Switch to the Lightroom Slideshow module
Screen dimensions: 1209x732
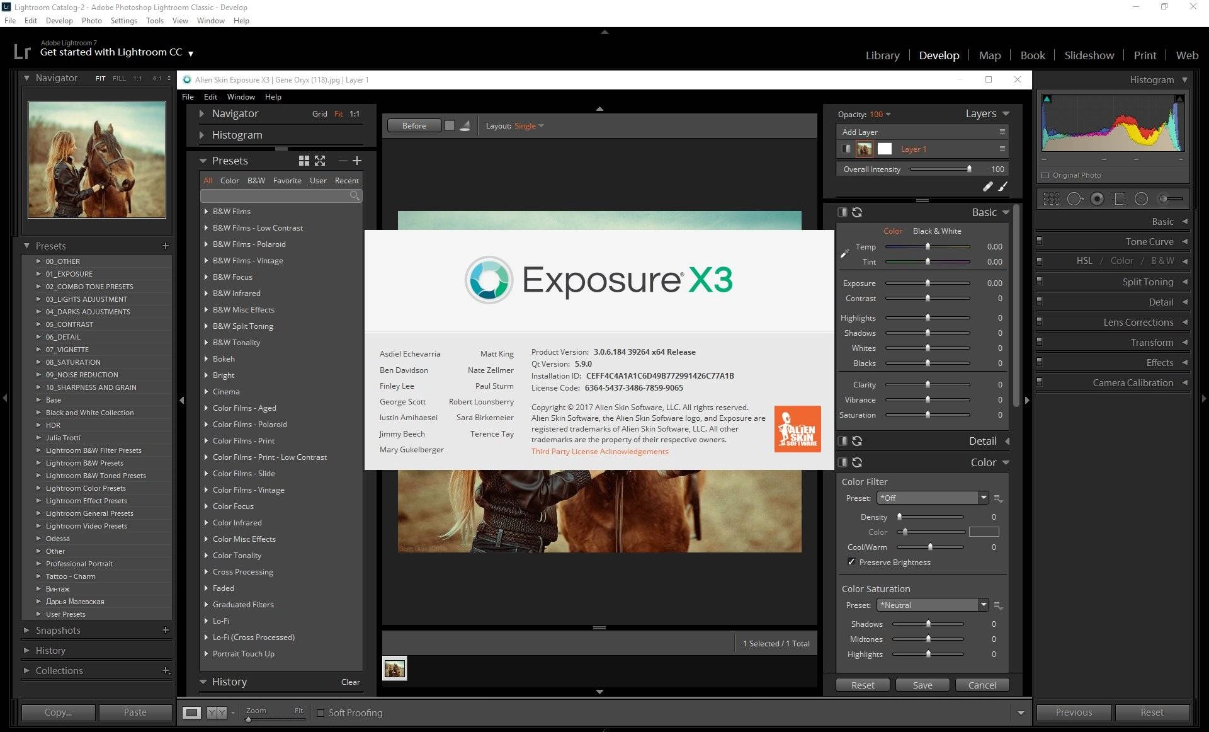pos(1089,55)
